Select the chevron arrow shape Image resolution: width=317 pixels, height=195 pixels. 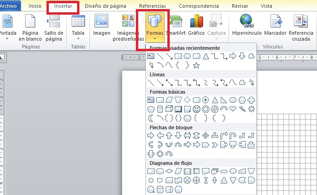[x=215, y=145]
